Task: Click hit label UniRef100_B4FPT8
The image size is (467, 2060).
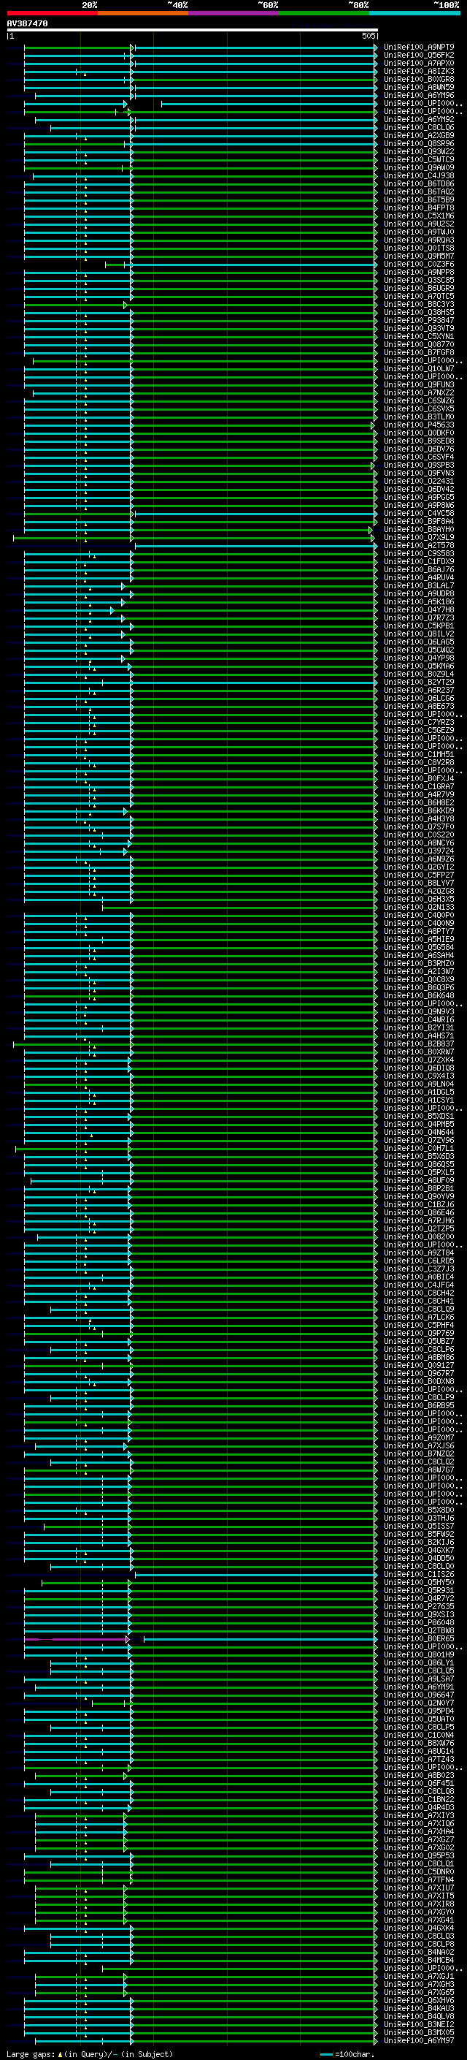Action: click(419, 208)
